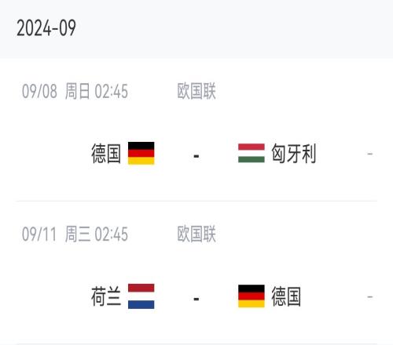Select the 荷兰 team name

(x=106, y=296)
